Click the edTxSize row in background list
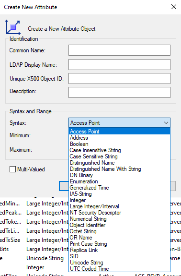The height and width of the screenshot is (276, 181). pos(10,240)
